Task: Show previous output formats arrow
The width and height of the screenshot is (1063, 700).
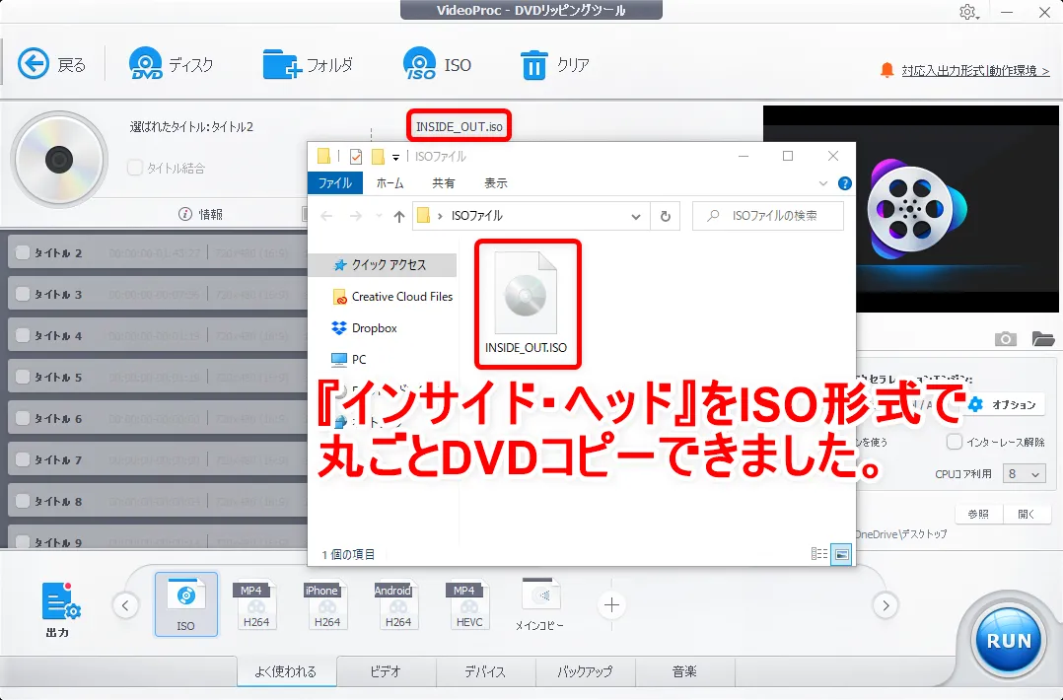Action: 125,605
